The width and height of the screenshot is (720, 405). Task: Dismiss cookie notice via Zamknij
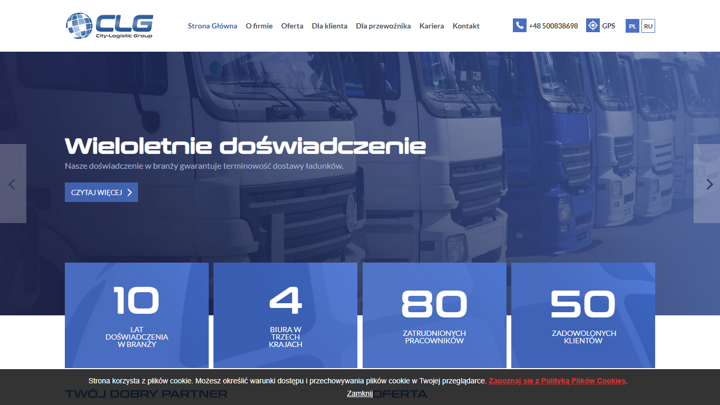pyautogui.click(x=360, y=393)
